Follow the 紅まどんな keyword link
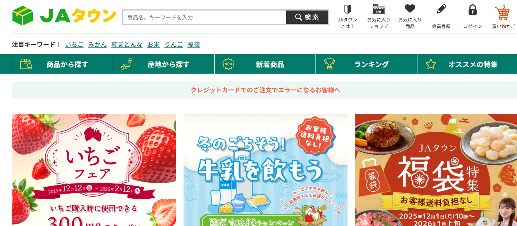 click(127, 44)
